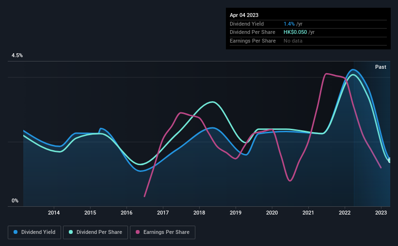Toggle the Dividend Yield legend button
The height and width of the screenshot is (246, 398).
click(x=34, y=232)
